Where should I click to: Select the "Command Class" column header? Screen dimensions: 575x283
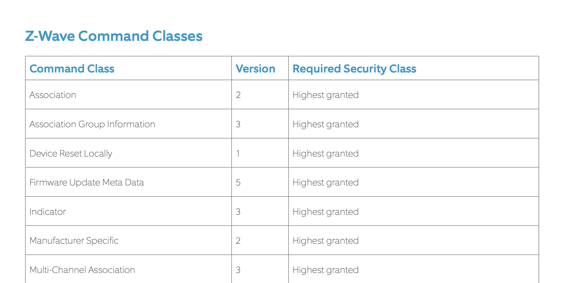click(x=72, y=69)
